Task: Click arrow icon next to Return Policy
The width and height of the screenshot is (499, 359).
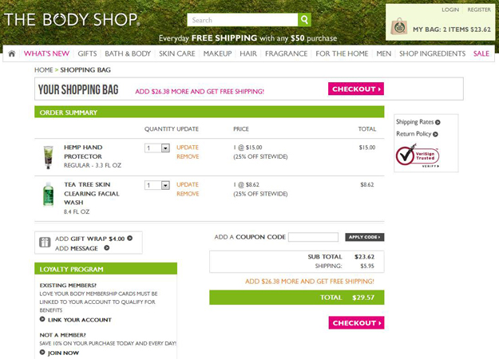Action: pos(435,134)
